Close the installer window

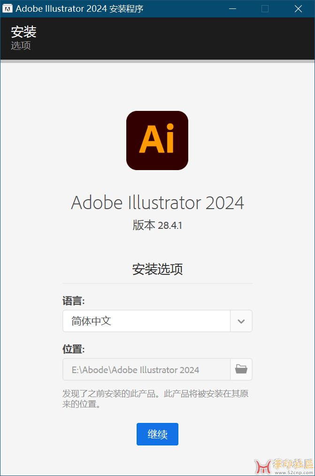(x=298, y=9)
